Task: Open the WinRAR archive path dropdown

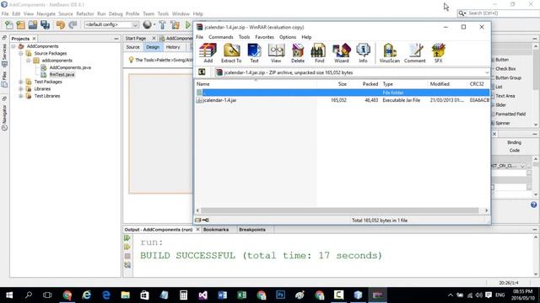Action: [487, 72]
